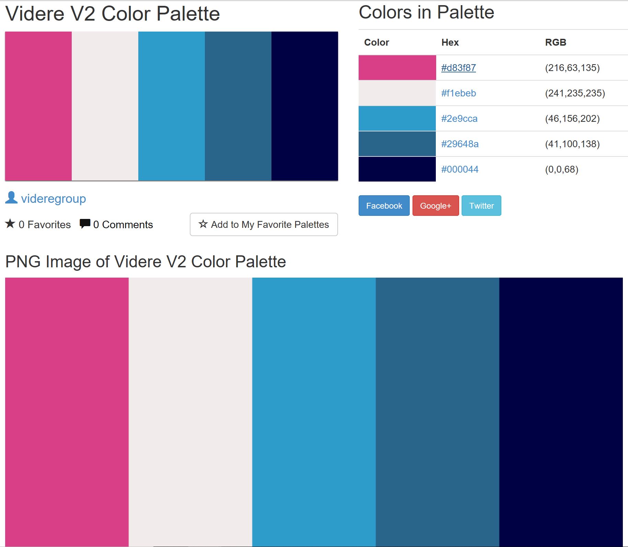Click the pink swatch in the colors table
This screenshot has width=628, height=547.
point(397,68)
